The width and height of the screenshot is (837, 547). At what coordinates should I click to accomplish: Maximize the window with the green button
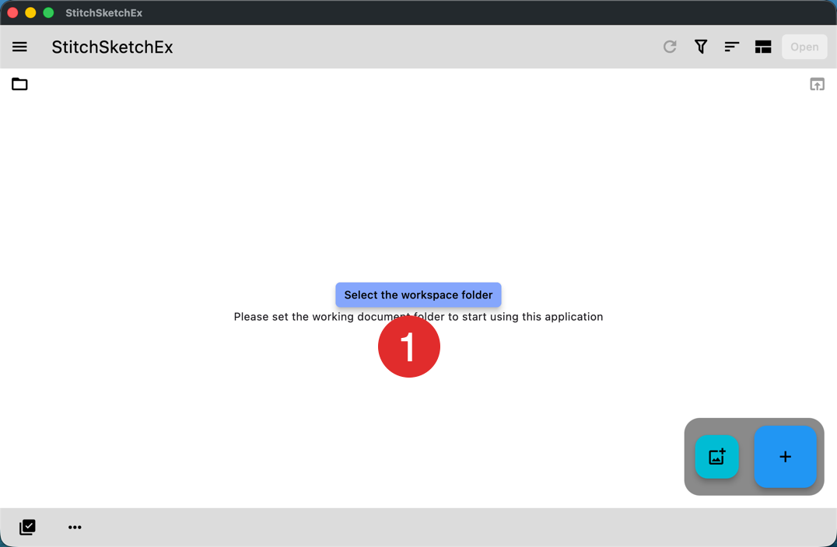[48, 12]
